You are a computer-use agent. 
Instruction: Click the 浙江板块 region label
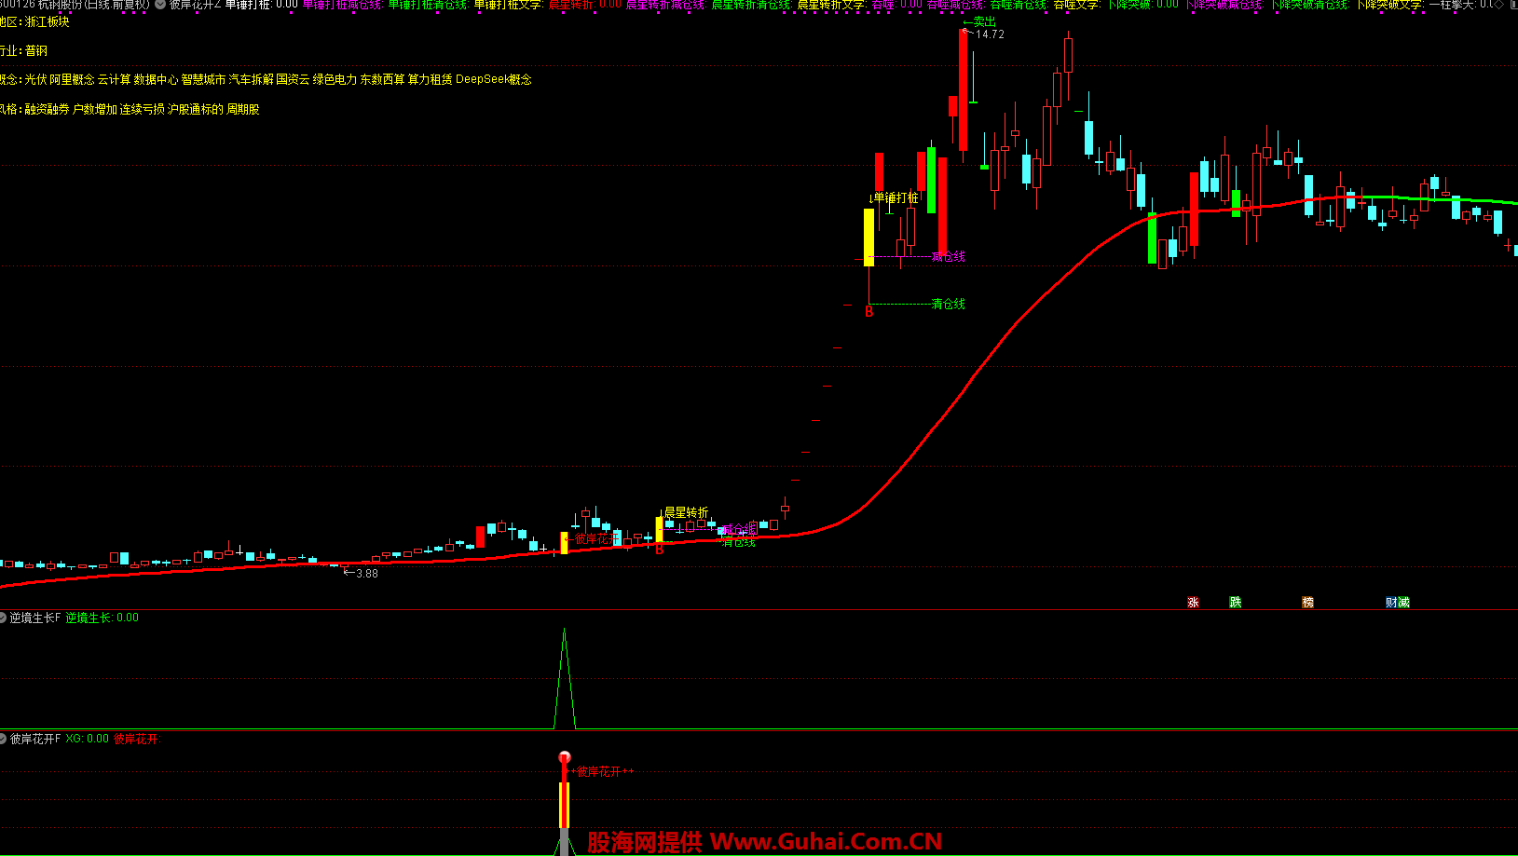[47, 21]
